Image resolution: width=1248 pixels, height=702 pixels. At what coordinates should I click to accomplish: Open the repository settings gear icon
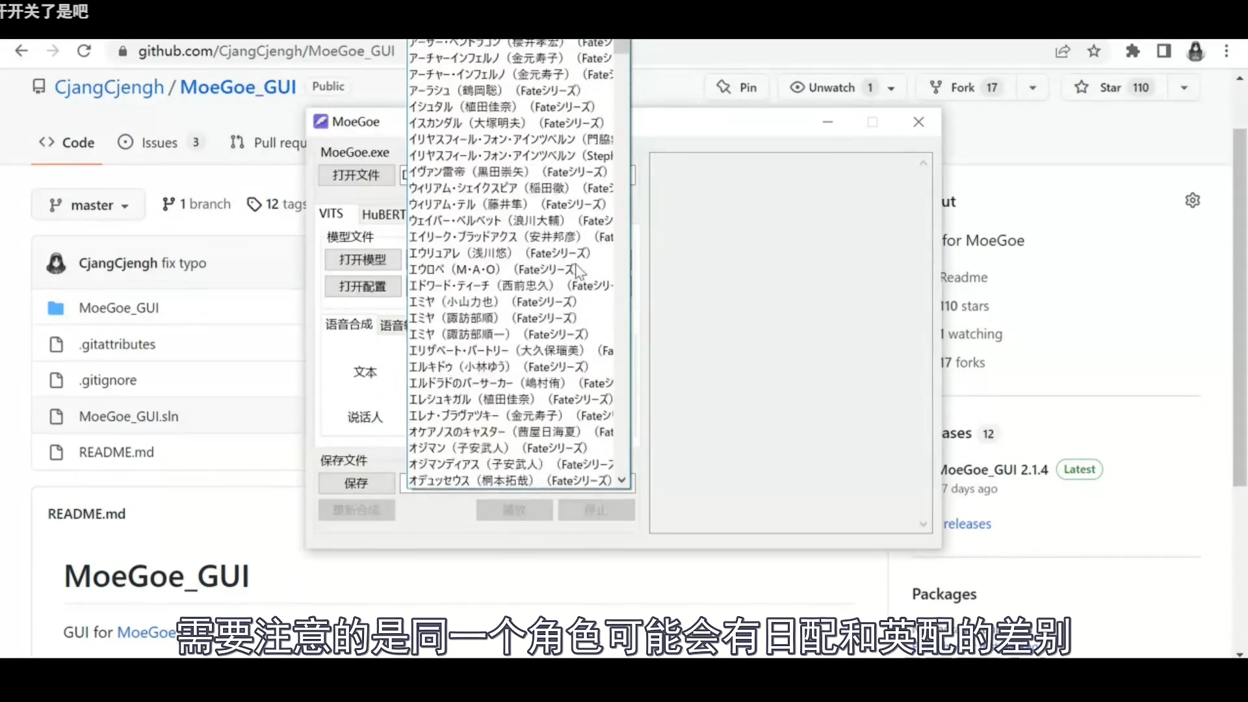point(1192,200)
